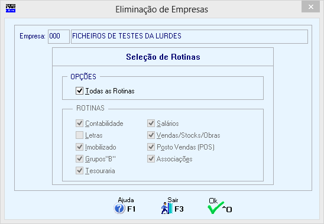Toggle the Vendas/Stocks/Obras checkbox

click(x=151, y=135)
